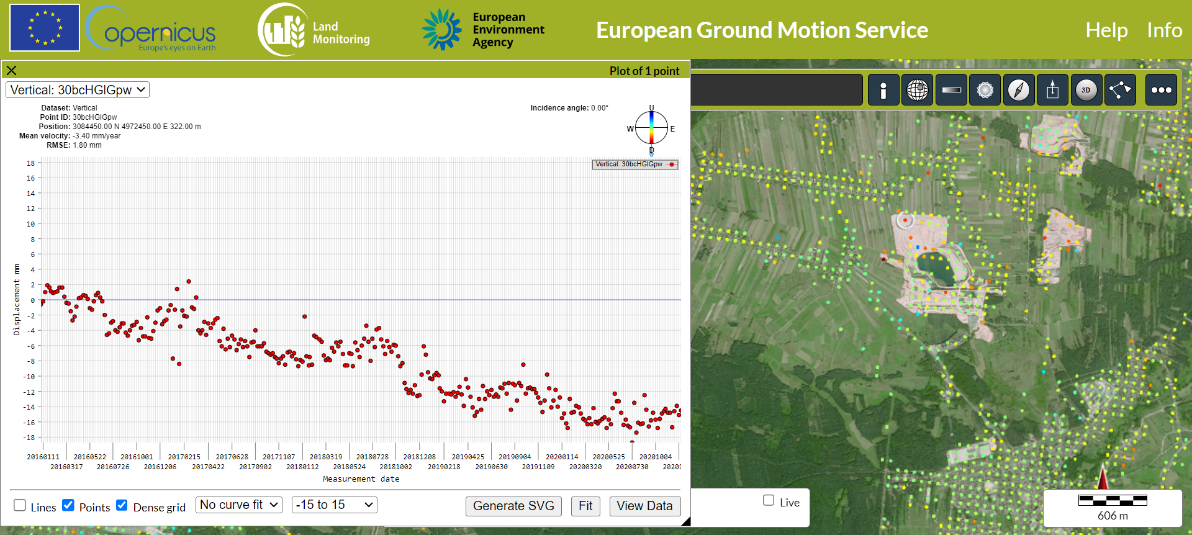Click the dark search input field
This screenshot has height=535, width=1192.
[x=777, y=90]
